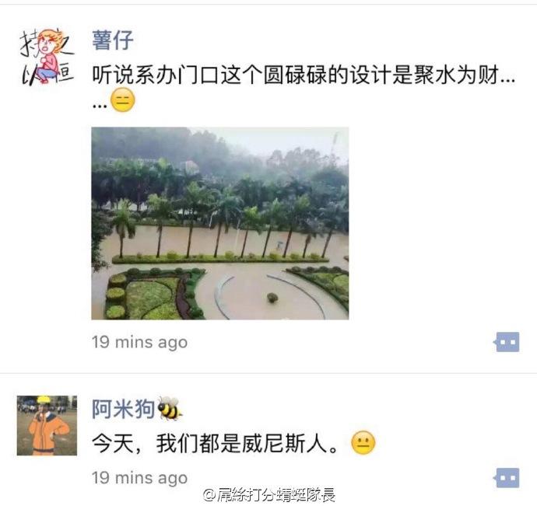Click the divider line between the two posts
The height and width of the screenshot is (506, 537).
268,373
